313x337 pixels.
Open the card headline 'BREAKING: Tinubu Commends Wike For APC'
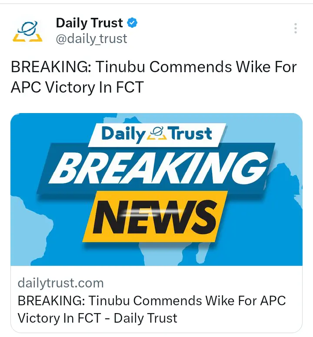coord(152,300)
